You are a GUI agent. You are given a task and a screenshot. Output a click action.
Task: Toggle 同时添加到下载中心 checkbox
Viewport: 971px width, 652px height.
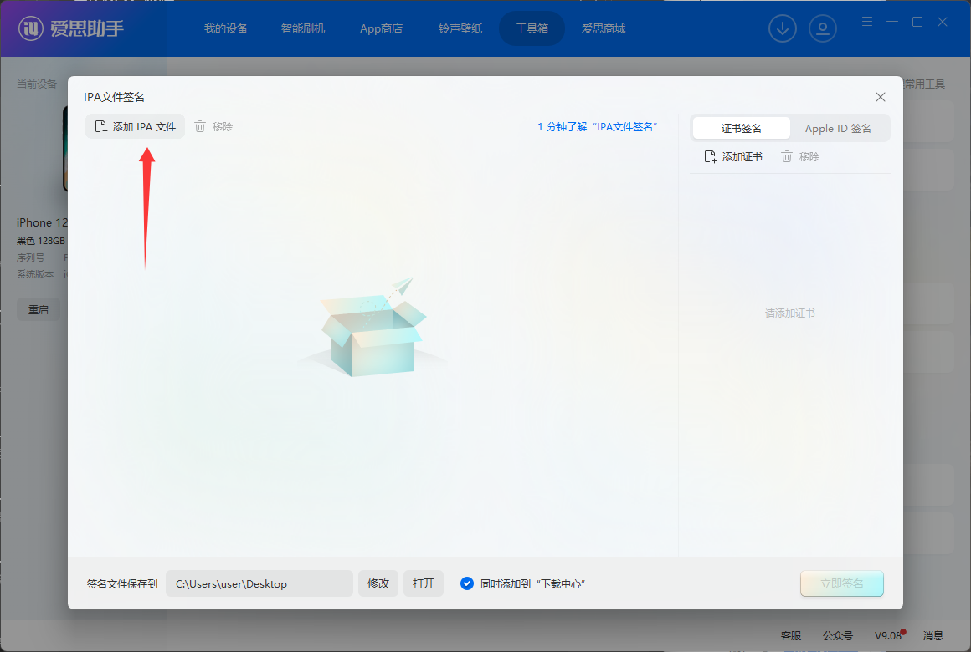coord(467,583)
